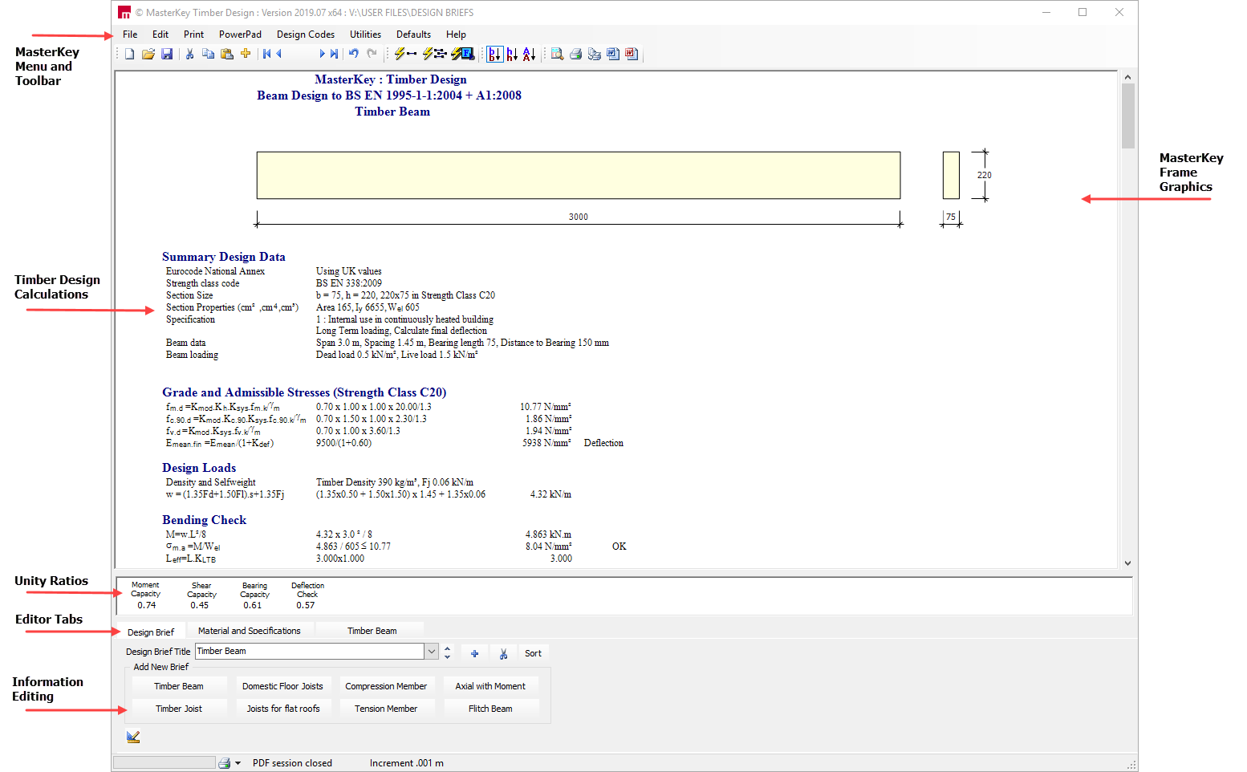1247x772 pixels.
Task: Open the PowerPad menu
Action: point(240,35)
